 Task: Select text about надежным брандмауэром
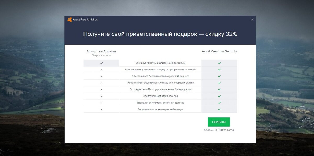point(160,89)
